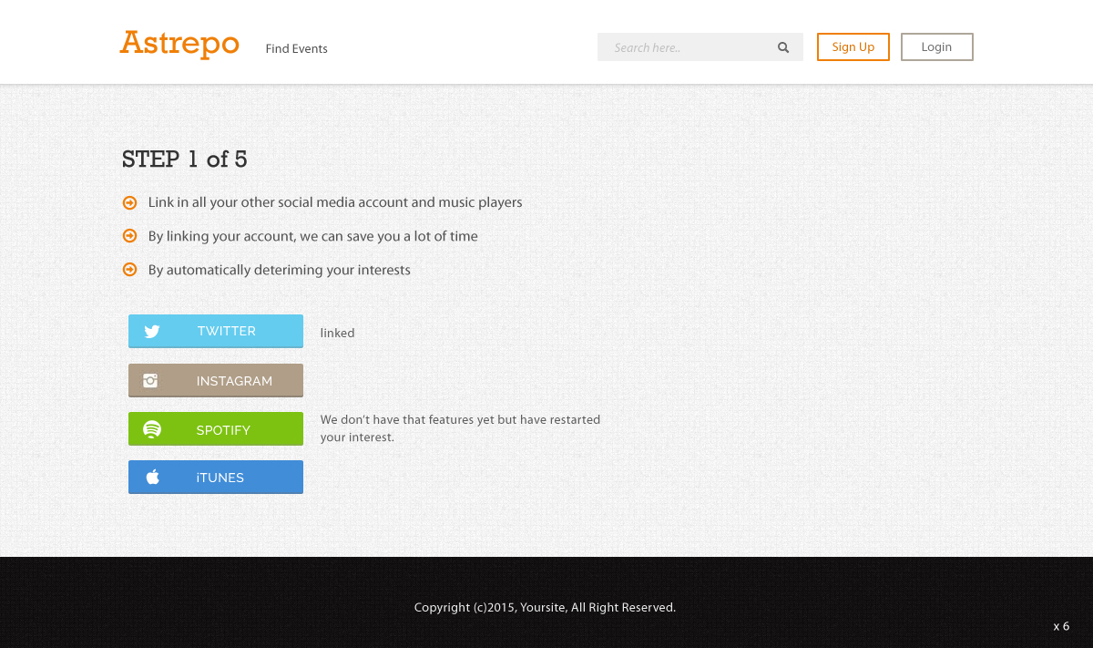Click the Sign Up button

[853, 47]
